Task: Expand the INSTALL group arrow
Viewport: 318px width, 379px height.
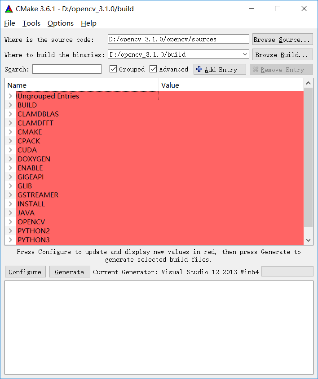Action: (10, 204)
